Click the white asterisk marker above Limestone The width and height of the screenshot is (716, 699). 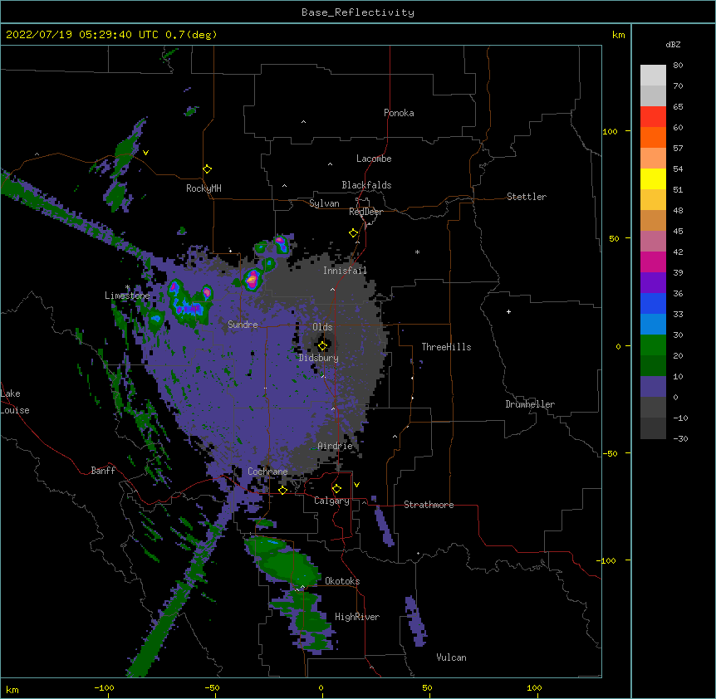point(127,287)
